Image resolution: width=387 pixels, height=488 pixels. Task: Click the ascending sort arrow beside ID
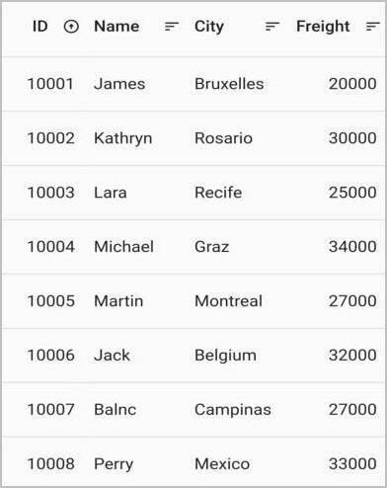[71, 27]
